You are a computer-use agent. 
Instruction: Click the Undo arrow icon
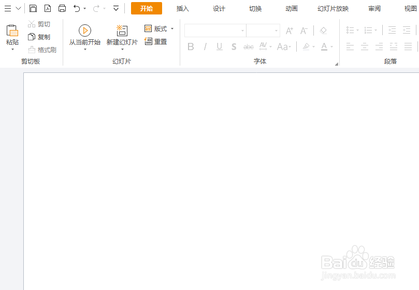point(77,9)
